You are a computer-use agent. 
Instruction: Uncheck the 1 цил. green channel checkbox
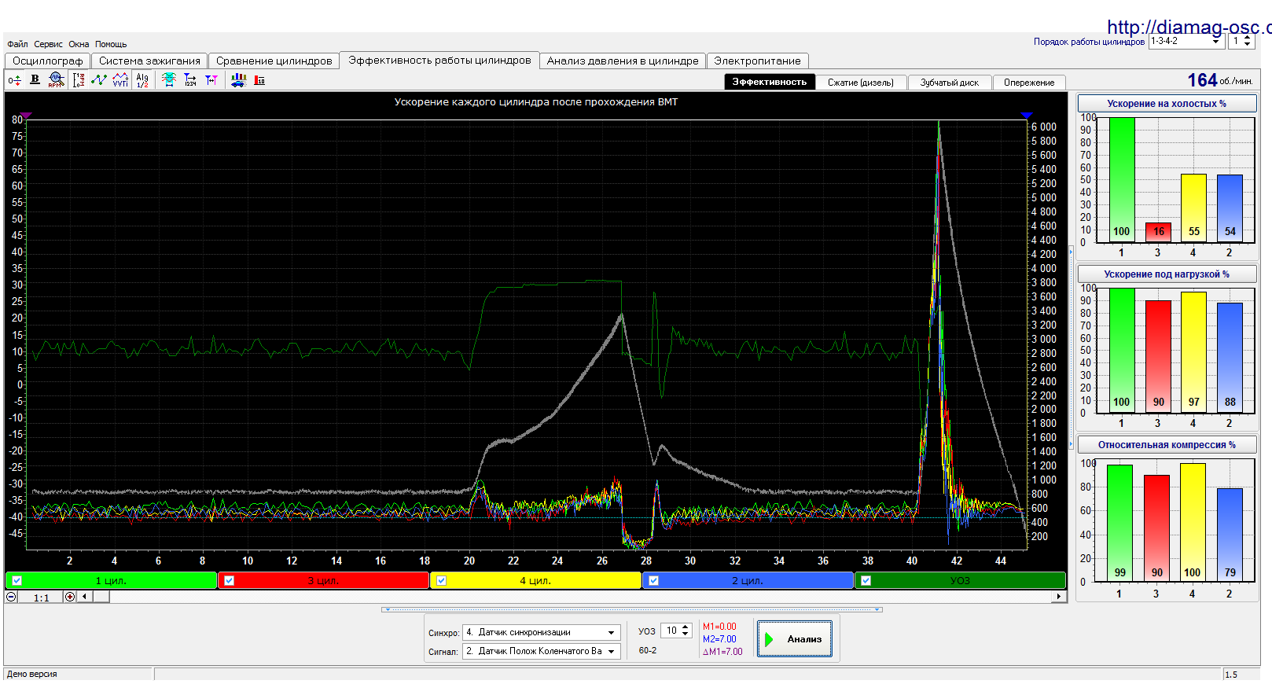click(17, 581)
